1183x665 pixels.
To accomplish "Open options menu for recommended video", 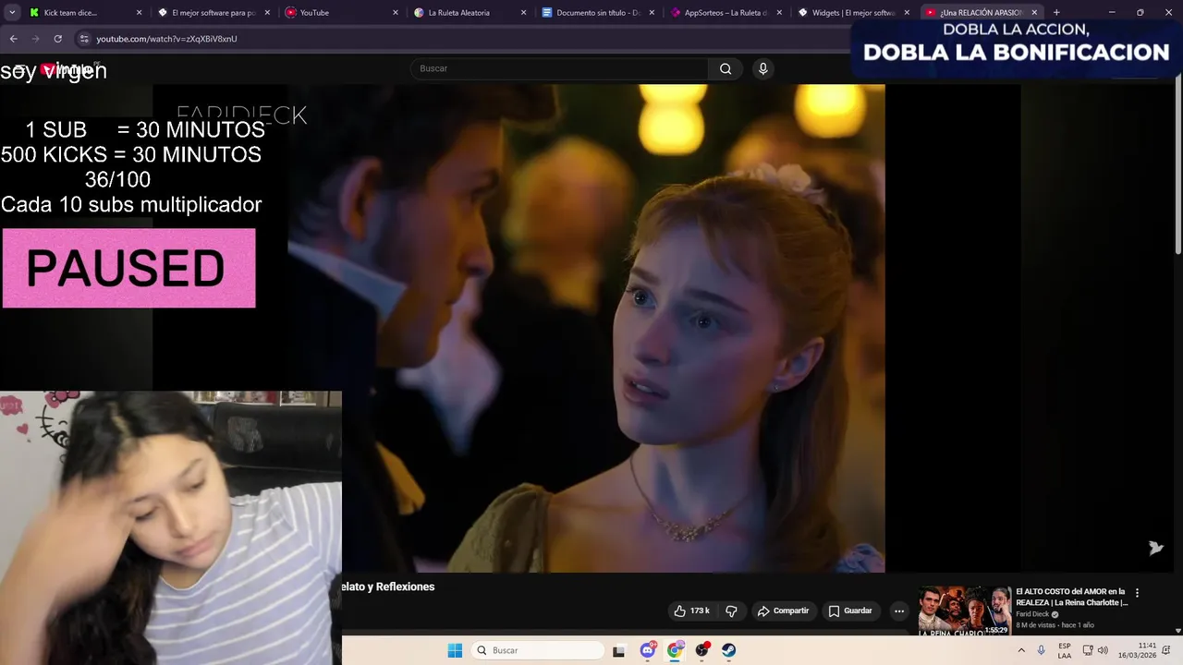I will (1137, 593).
